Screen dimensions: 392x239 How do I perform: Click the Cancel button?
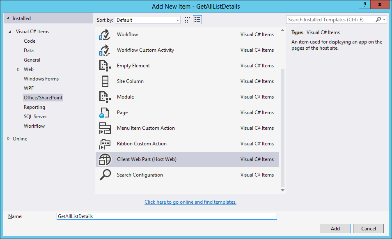tap(368, 228)
